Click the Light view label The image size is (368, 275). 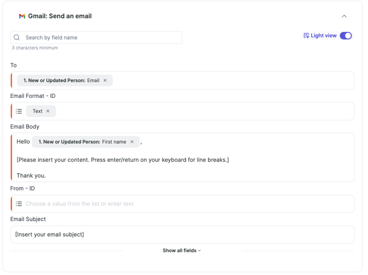pos(324,36)
